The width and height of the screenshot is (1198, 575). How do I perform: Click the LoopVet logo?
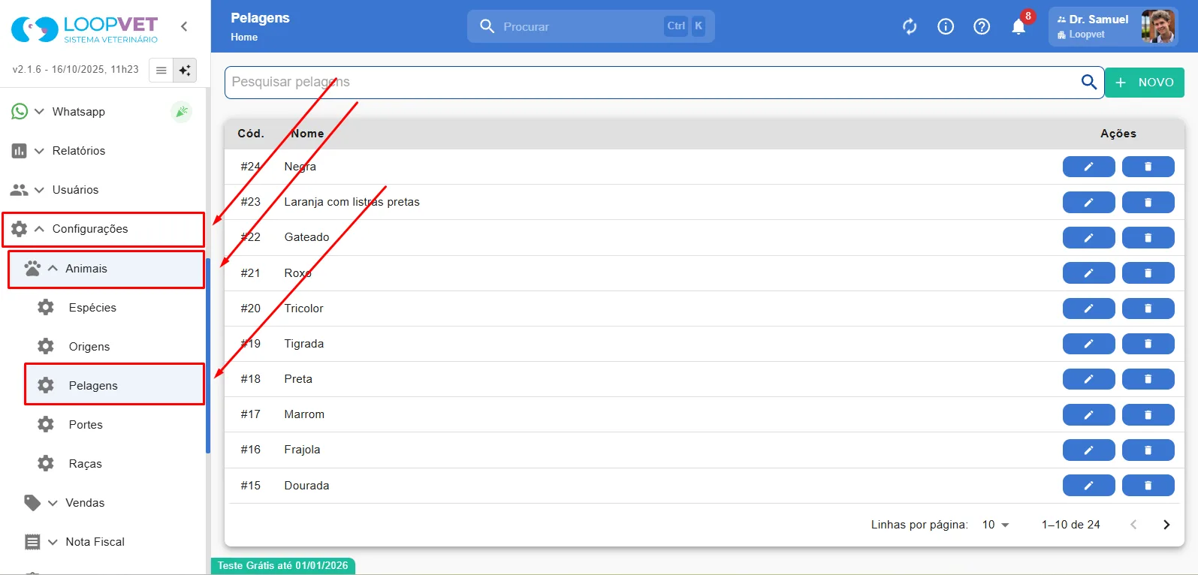point(84,29)
